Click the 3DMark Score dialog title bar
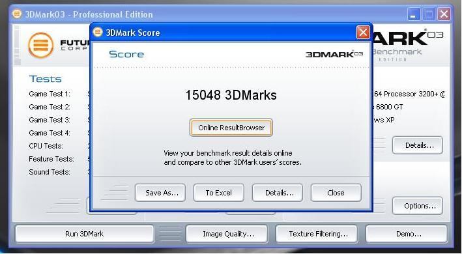462x254 pixels. 231,33
